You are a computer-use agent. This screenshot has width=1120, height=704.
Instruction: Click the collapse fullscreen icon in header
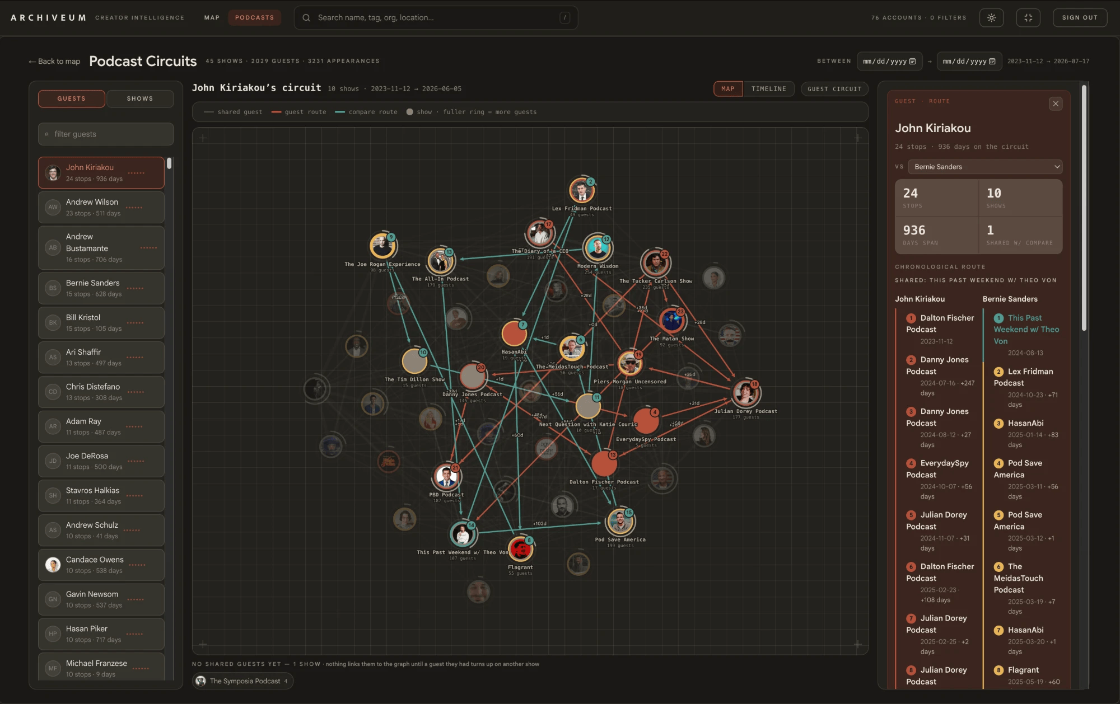point(1028,18)
